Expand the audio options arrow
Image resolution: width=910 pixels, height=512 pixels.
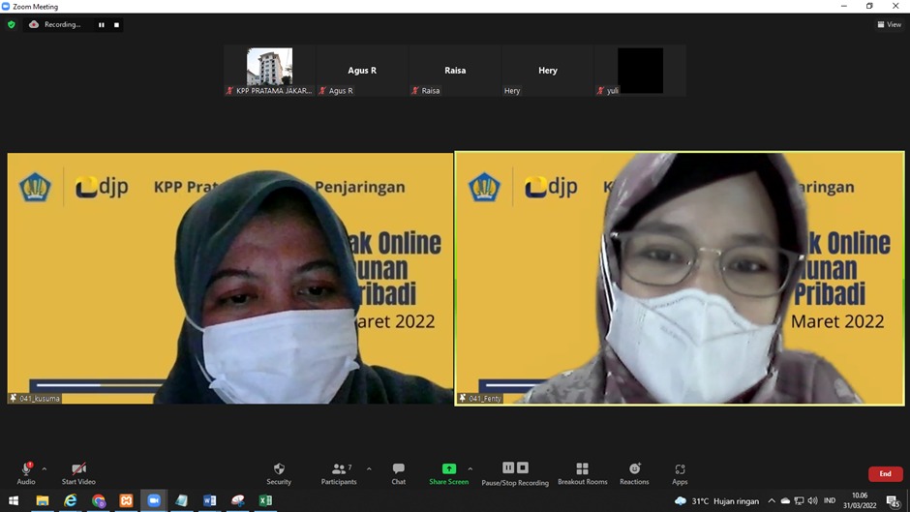tap(44, 468)
